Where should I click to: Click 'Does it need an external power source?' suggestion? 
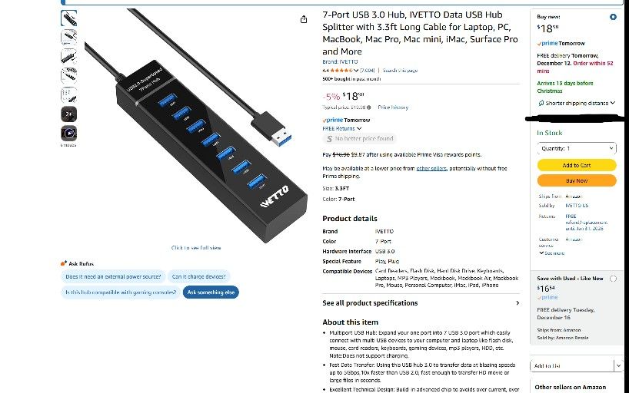point(113,277)
